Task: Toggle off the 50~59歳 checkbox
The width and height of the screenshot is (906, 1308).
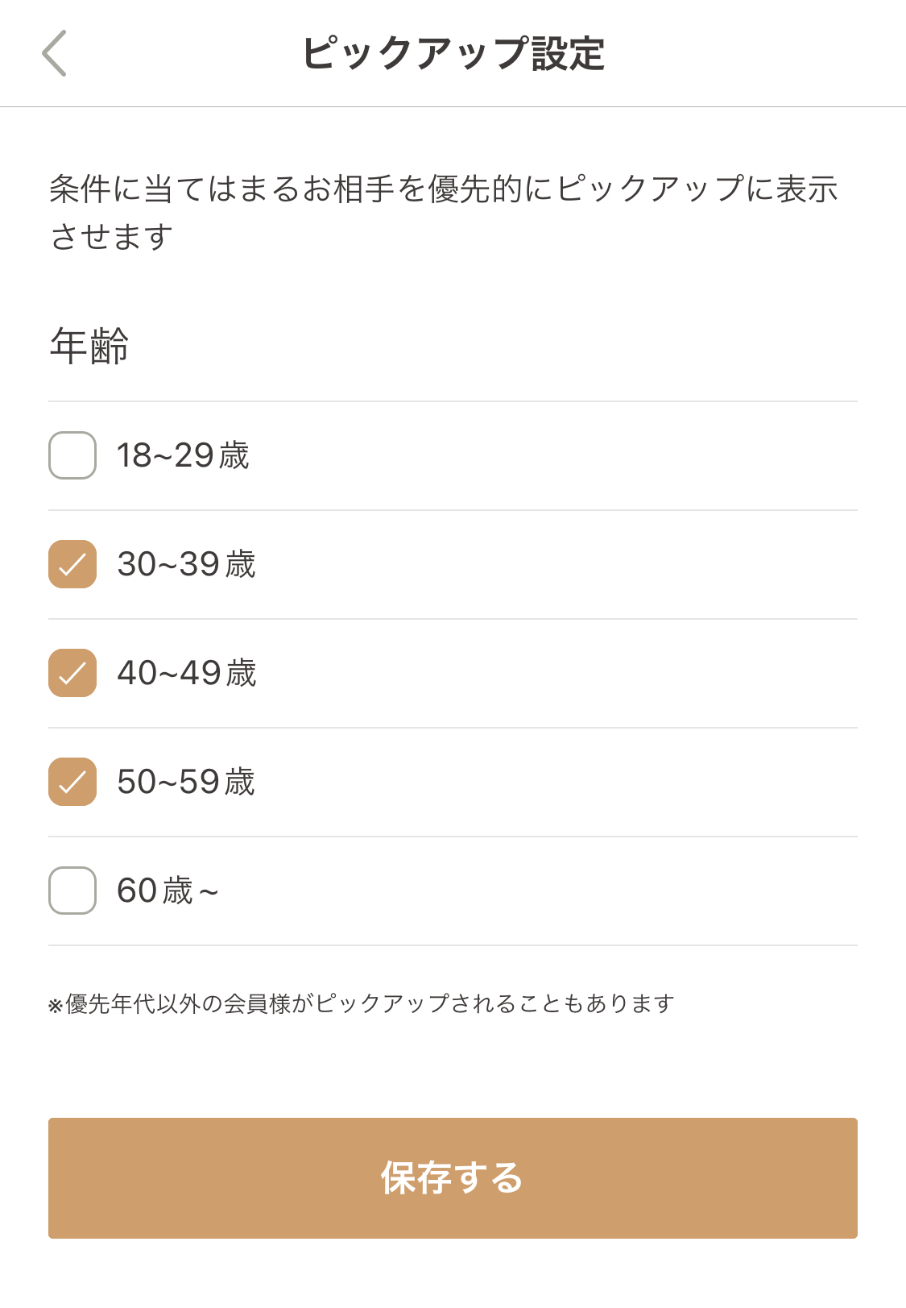Action: [x=72, y=782]
